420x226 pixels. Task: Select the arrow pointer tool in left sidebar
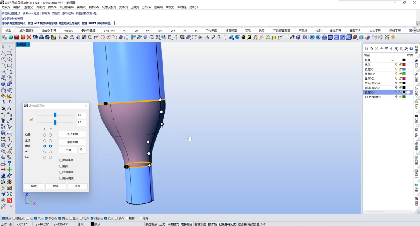click(3, 47)
